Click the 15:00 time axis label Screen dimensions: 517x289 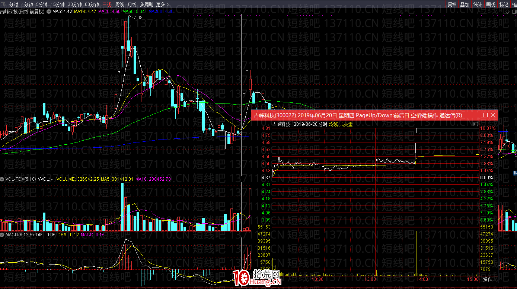pos(473,279)
